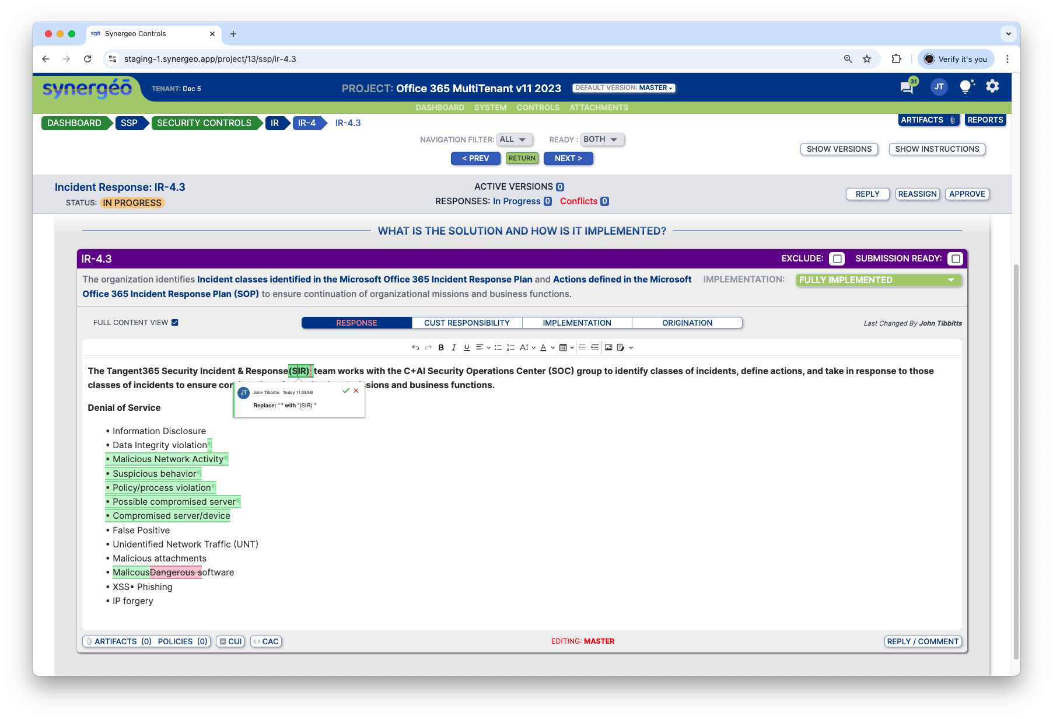Open the DEFAULT VERSION MASTER dropdown
The width and height of the screenshot is (1053, 719).
point(624,88)
